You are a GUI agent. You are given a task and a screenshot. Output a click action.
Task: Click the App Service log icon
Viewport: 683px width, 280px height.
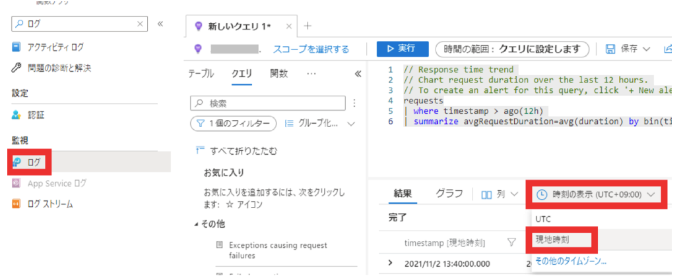click(16, 183)
